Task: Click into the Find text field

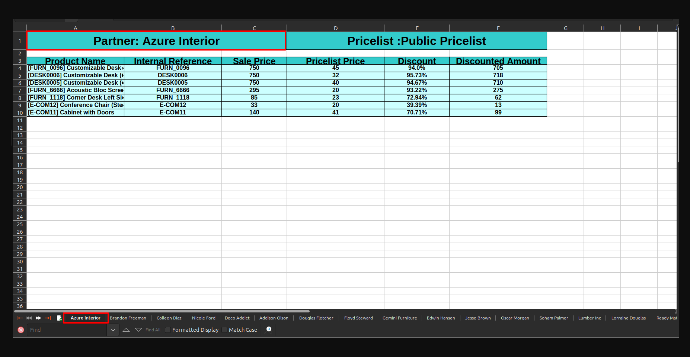Action: pos(67,330)
